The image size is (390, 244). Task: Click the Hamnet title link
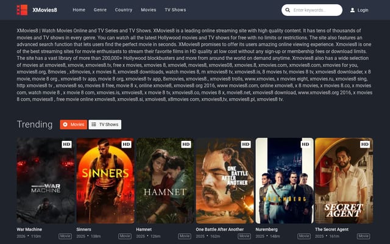[144, 229]
